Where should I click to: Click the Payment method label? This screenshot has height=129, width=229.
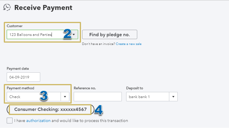(20, 88)
